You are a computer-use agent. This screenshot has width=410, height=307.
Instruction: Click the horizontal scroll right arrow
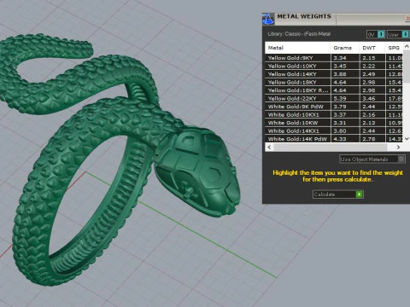[398, 147]
